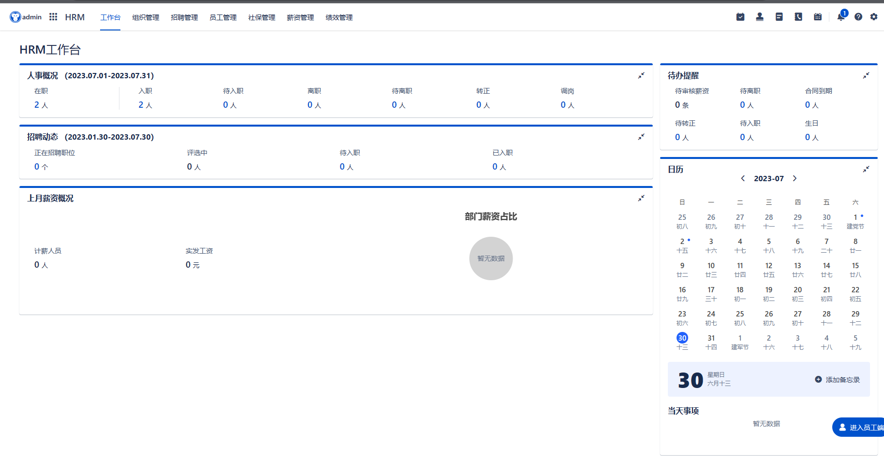Screen dimensions: 884x459
Task: Click the 2023-07 month label
Action: (769, 178)
